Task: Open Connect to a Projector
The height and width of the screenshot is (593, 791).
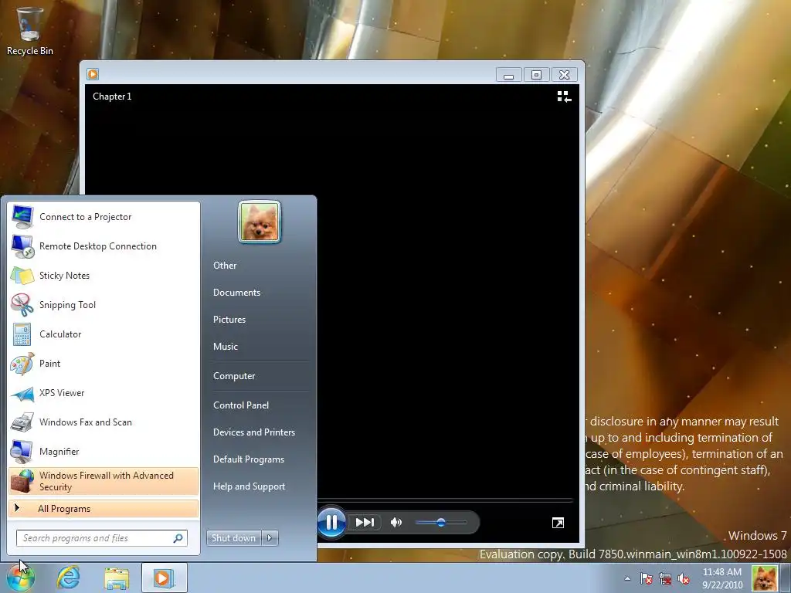Action: [104, 217]
